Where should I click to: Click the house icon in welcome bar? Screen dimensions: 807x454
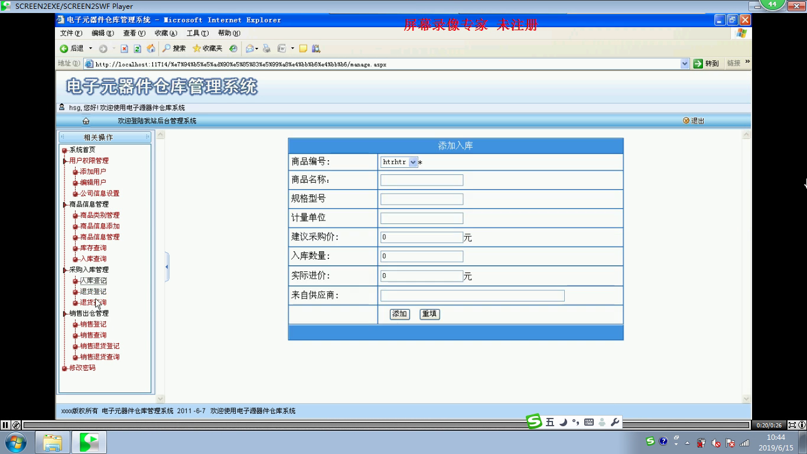pos(86,121)
